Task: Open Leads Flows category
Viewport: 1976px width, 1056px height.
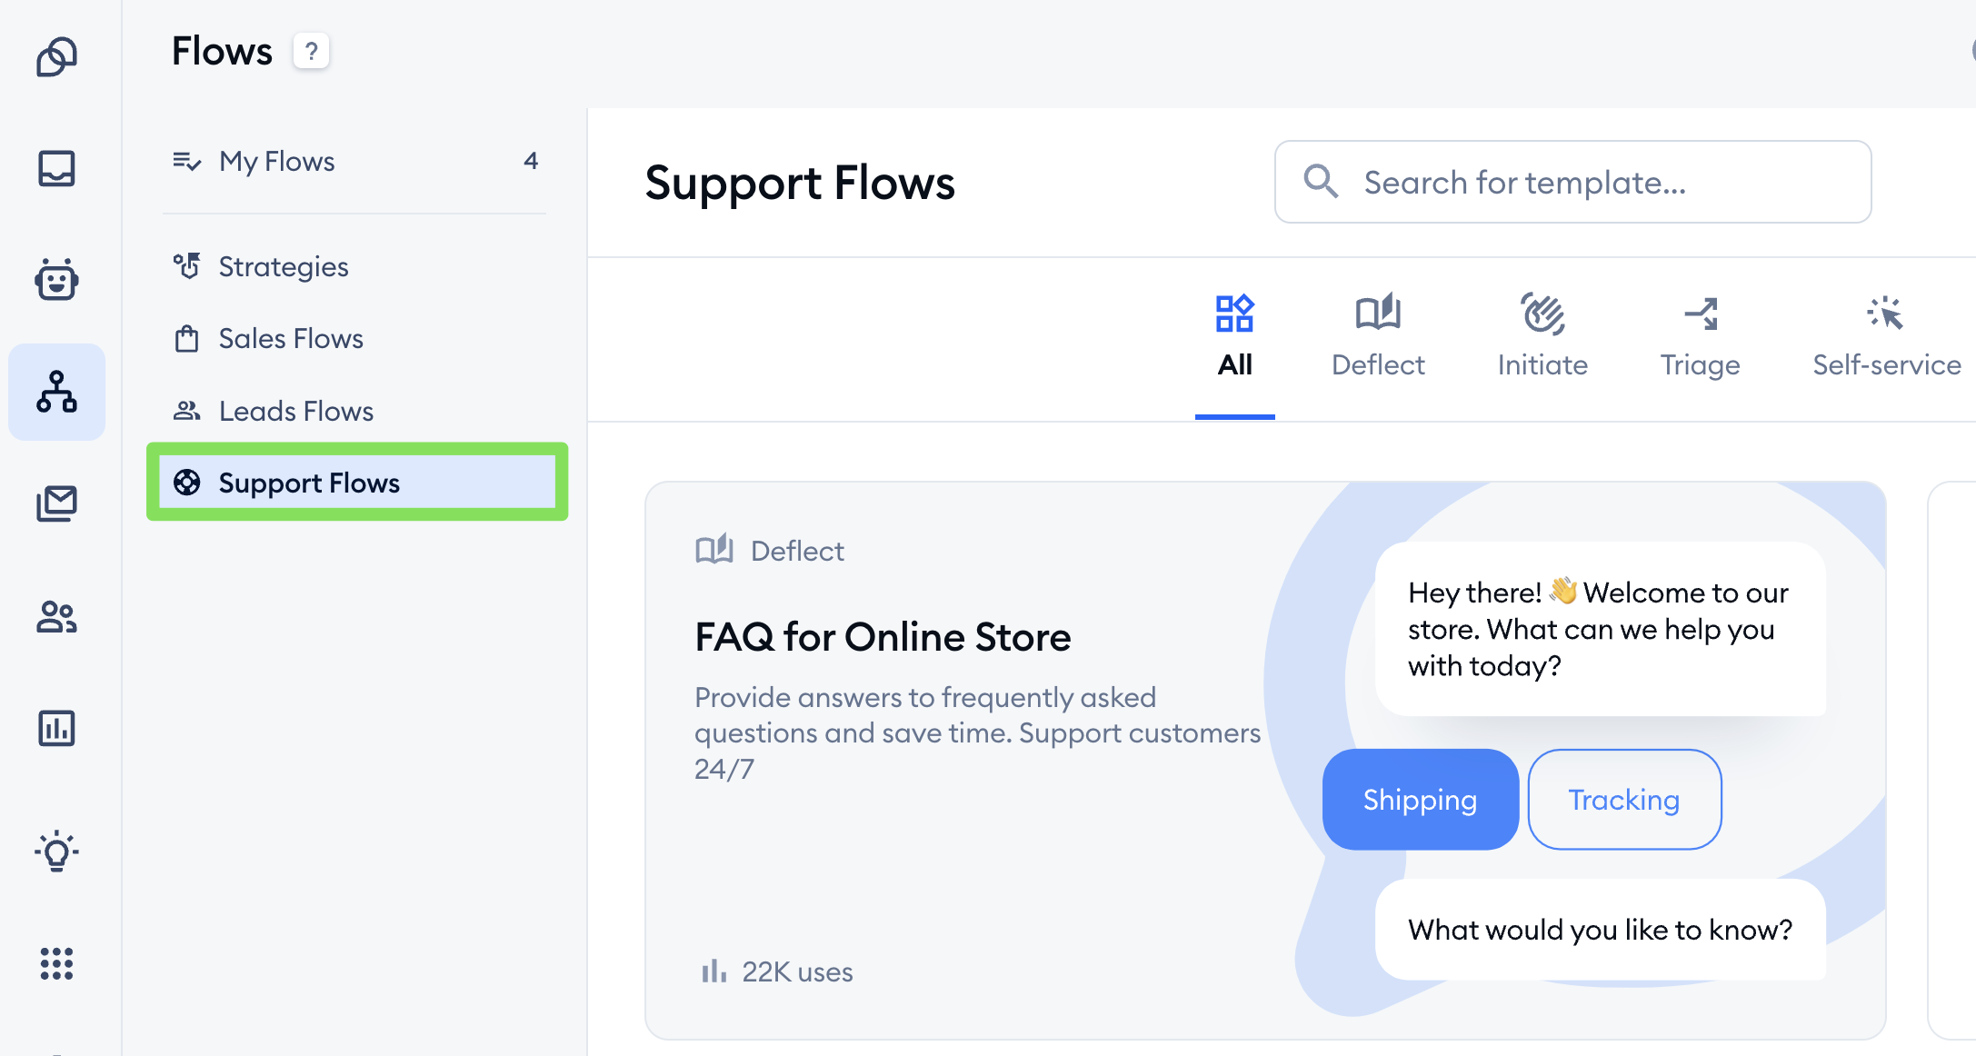Action: (x=295, y=412)
